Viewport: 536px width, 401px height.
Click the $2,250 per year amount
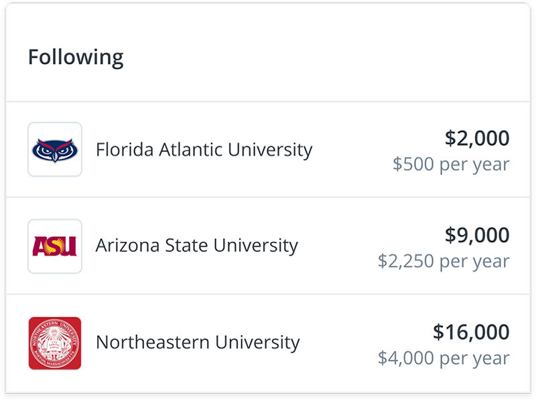click(444, 260)
